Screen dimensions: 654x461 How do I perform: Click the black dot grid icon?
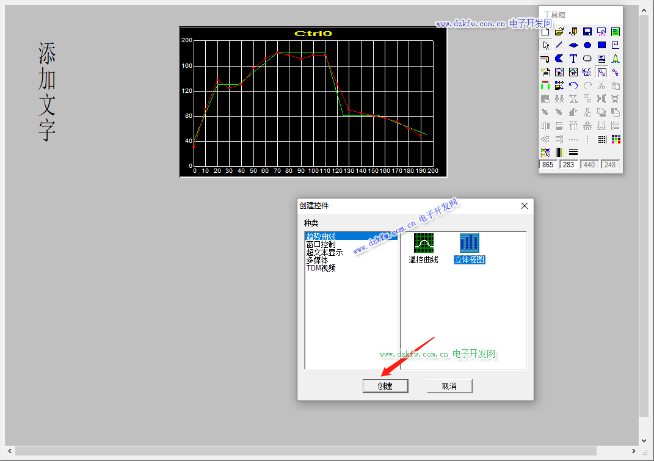pos(601,139)
